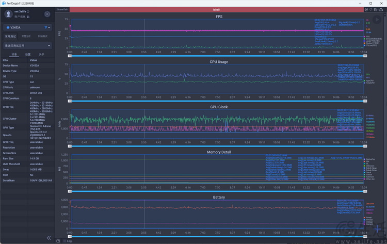Click CPU Usage chart left range handle
Viewport: 387px width, 244px height.
(x=70, y=101)
